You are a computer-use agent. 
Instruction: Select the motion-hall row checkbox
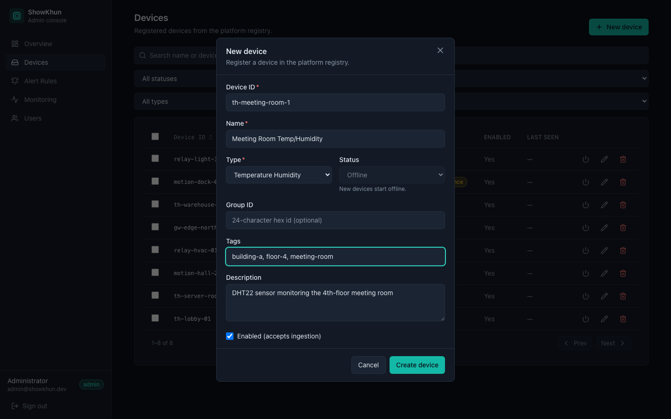point(155,272)
